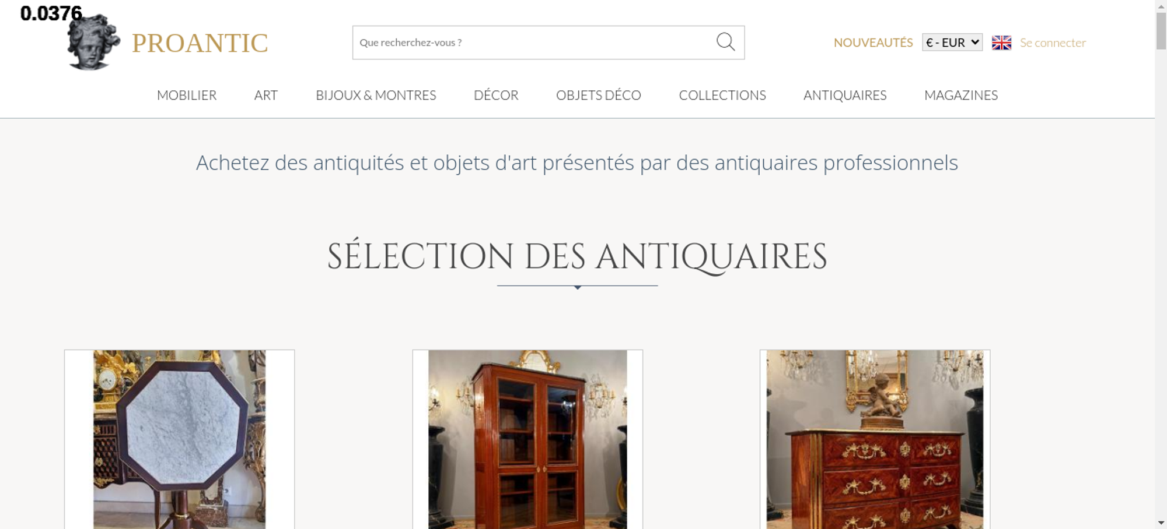Image resolution: width=1167 pixels, height=529 pixels.
Task: Open the DÉCOR menu
Action: pyautogui.click(x=496, y=95)
